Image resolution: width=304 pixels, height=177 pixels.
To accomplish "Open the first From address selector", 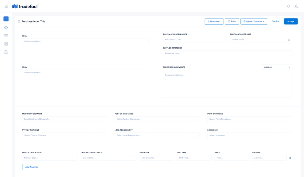I will pyautogui.click(x=85, y=41).
